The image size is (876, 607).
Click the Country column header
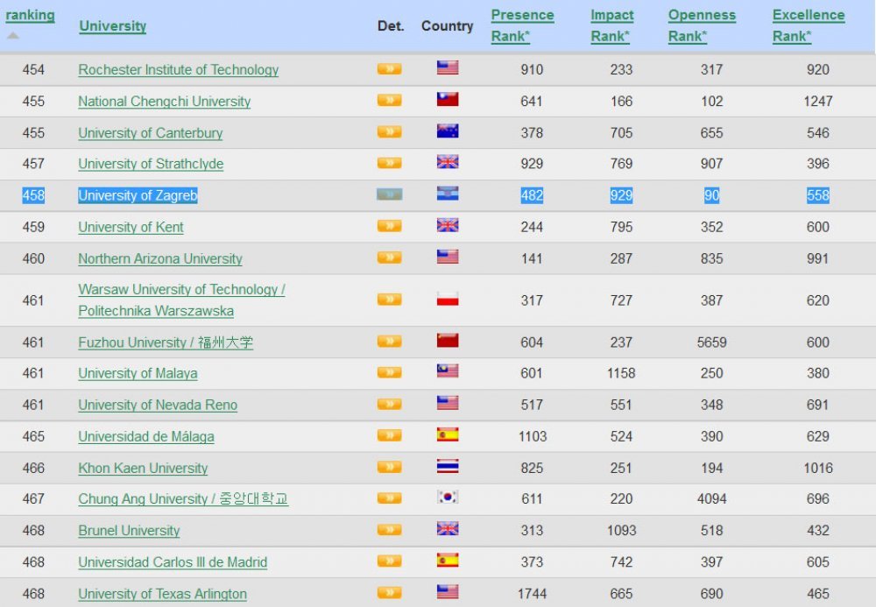point(447,25)
